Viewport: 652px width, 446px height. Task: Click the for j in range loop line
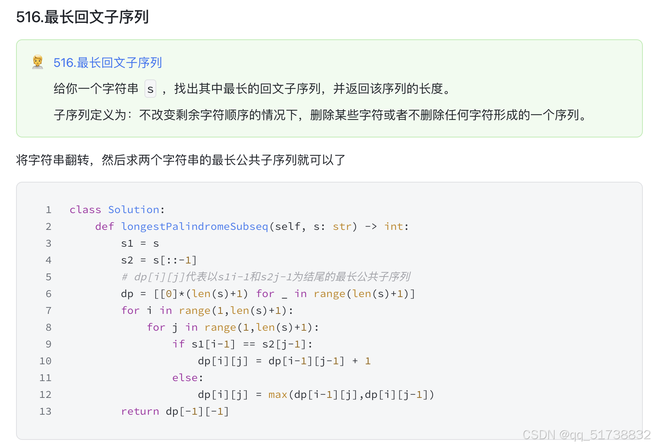click(233, 327)
